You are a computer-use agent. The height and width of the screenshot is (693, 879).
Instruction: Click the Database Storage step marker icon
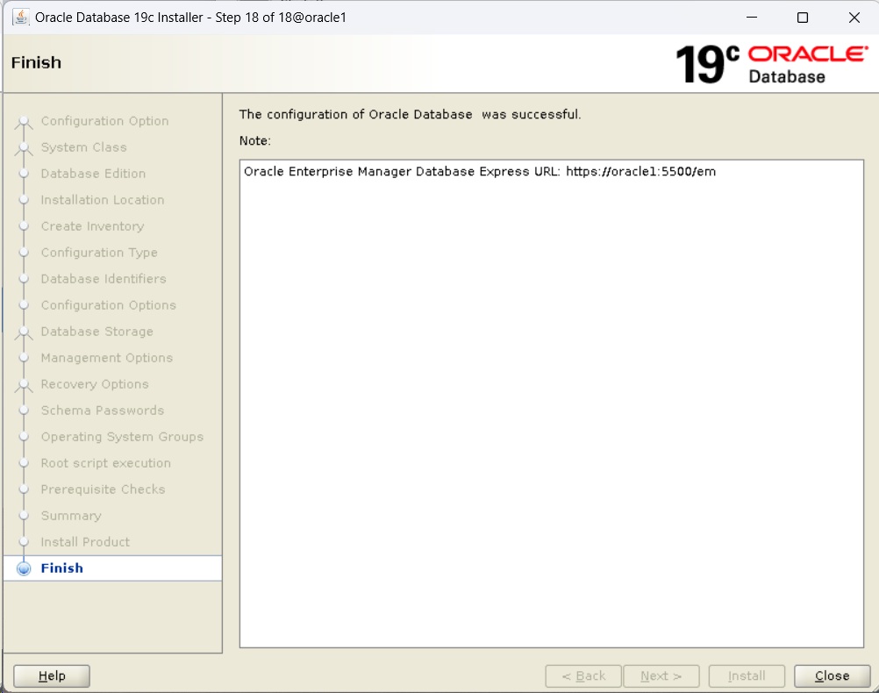[x=25, y=332]
